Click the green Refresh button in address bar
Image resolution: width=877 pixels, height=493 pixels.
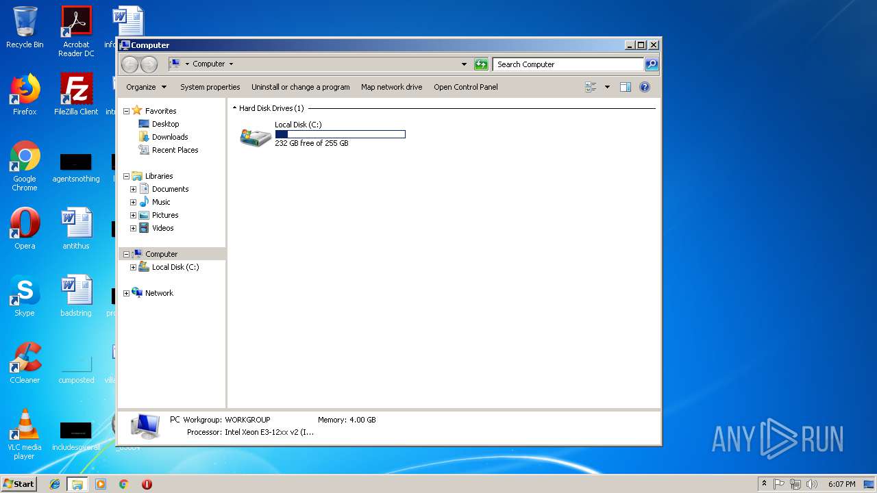(481, 64)
